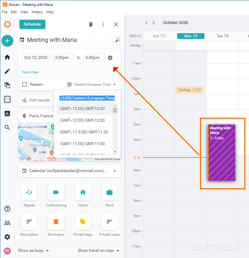Click Add people field

point(40,100)
